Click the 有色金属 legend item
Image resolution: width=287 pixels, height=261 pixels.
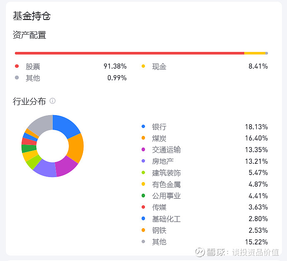click(166, 185)
